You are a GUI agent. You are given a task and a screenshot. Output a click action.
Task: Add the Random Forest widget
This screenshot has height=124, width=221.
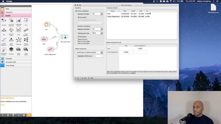(x=11, y=31)
